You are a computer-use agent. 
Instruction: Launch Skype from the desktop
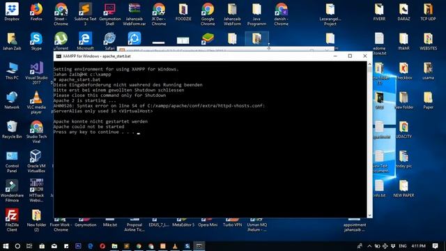tap(36, 41)
